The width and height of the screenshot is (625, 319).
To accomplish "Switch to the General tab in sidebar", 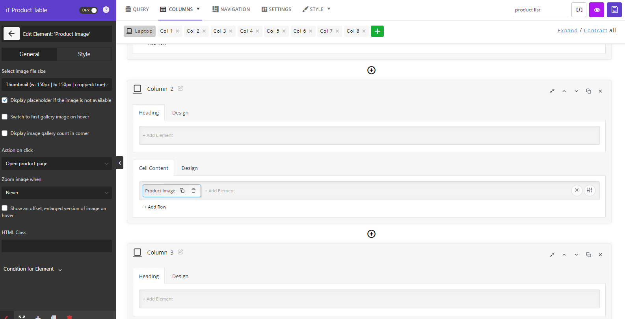I will coord(30,54).
